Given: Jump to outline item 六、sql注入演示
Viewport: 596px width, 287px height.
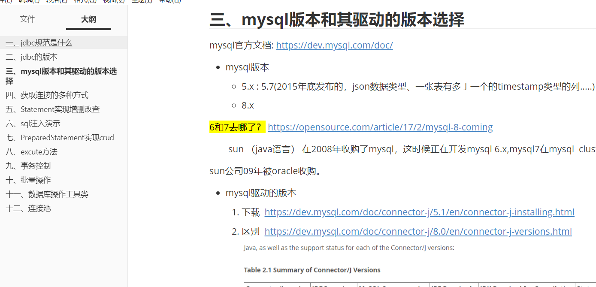Looking at the screenshot, I should pos(33,124).
